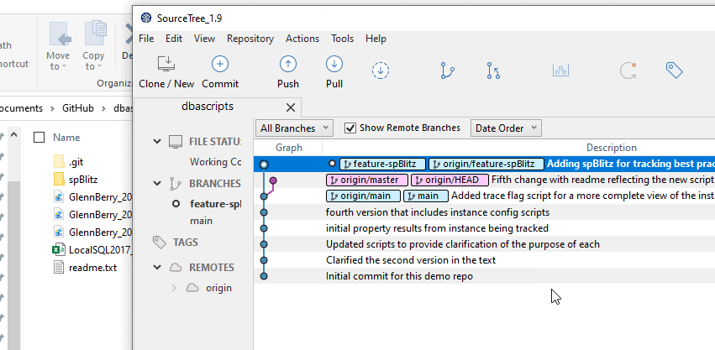Select the Initial commit for this demo repo
This screenshot has height=350, width=715.
click(399, 275)
